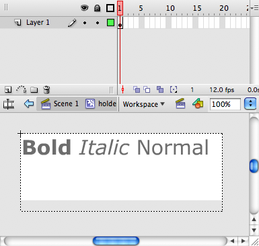Click the blue back arrow

[29, 104]
